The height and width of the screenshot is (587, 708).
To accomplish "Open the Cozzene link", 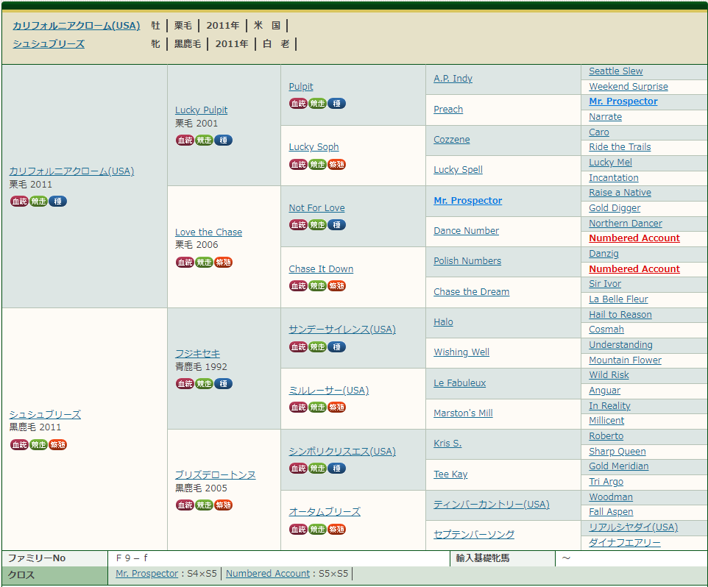I will pos(452,140).
